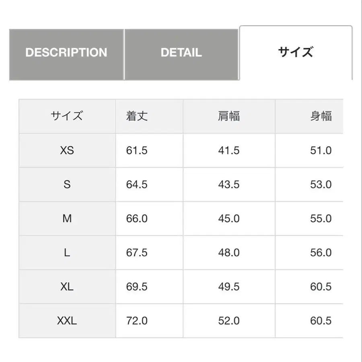Screen dimensions: 362x362
Task: Select the M size row label
Action: tap(67, 218)
